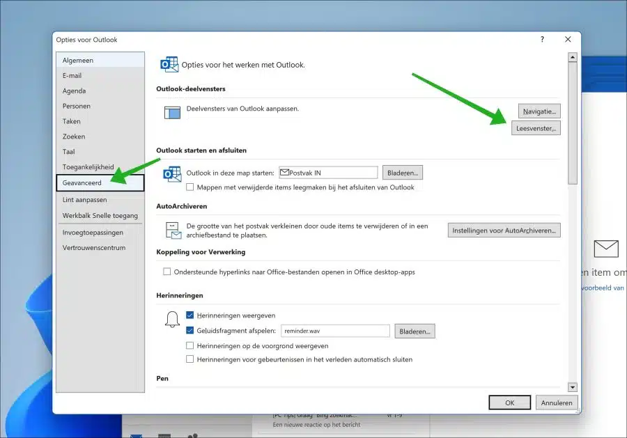627x438 pixels.
Task: Select Taken in the sidebar
Action: point(100,121)
